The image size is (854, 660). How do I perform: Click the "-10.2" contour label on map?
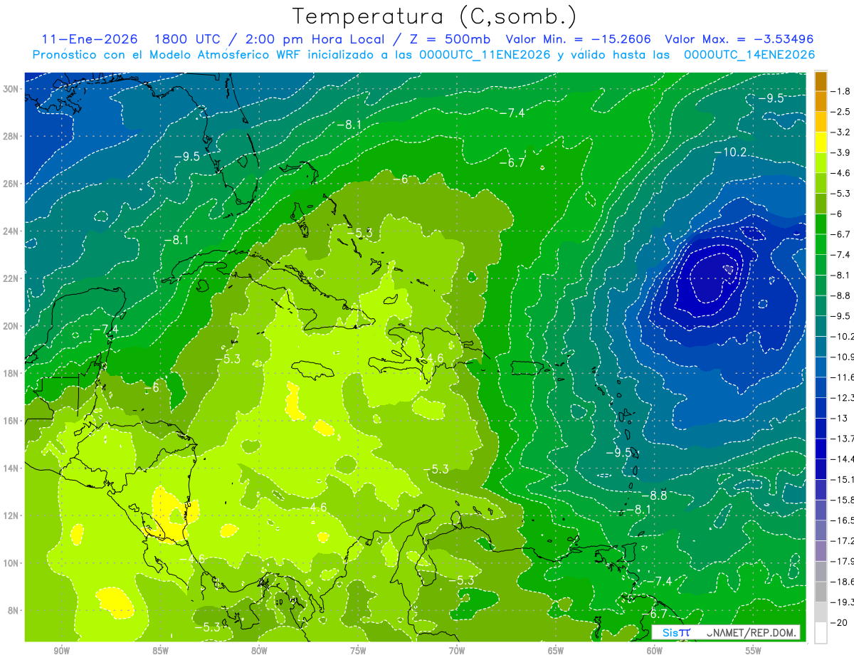point(731,152)
